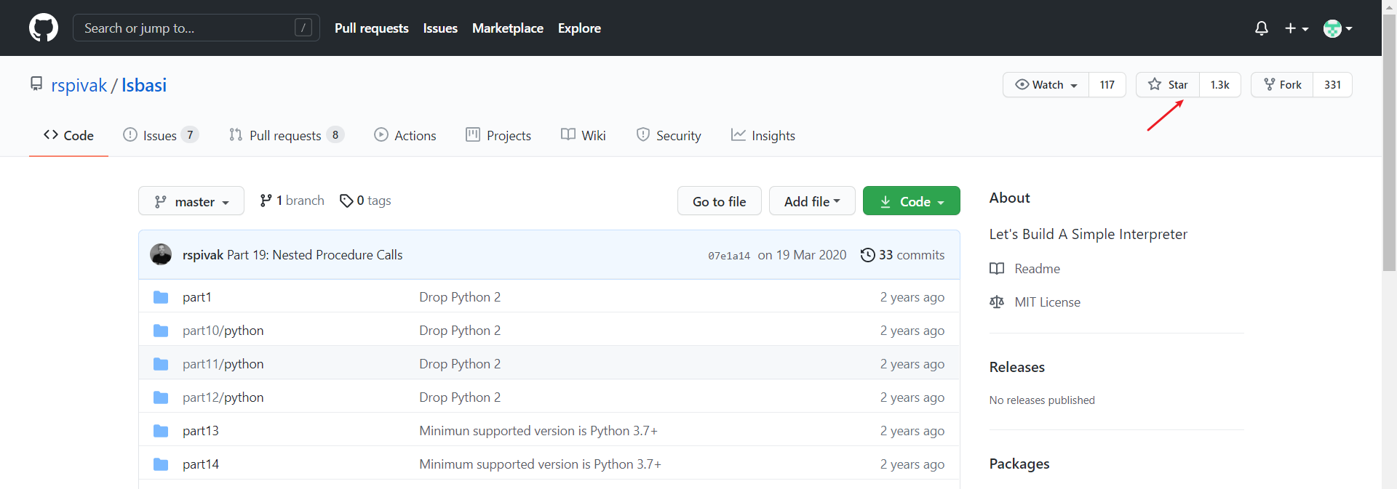1397x489 pixels.
Task: Switch to the Issues tab
Action: [x=161, y=136]
